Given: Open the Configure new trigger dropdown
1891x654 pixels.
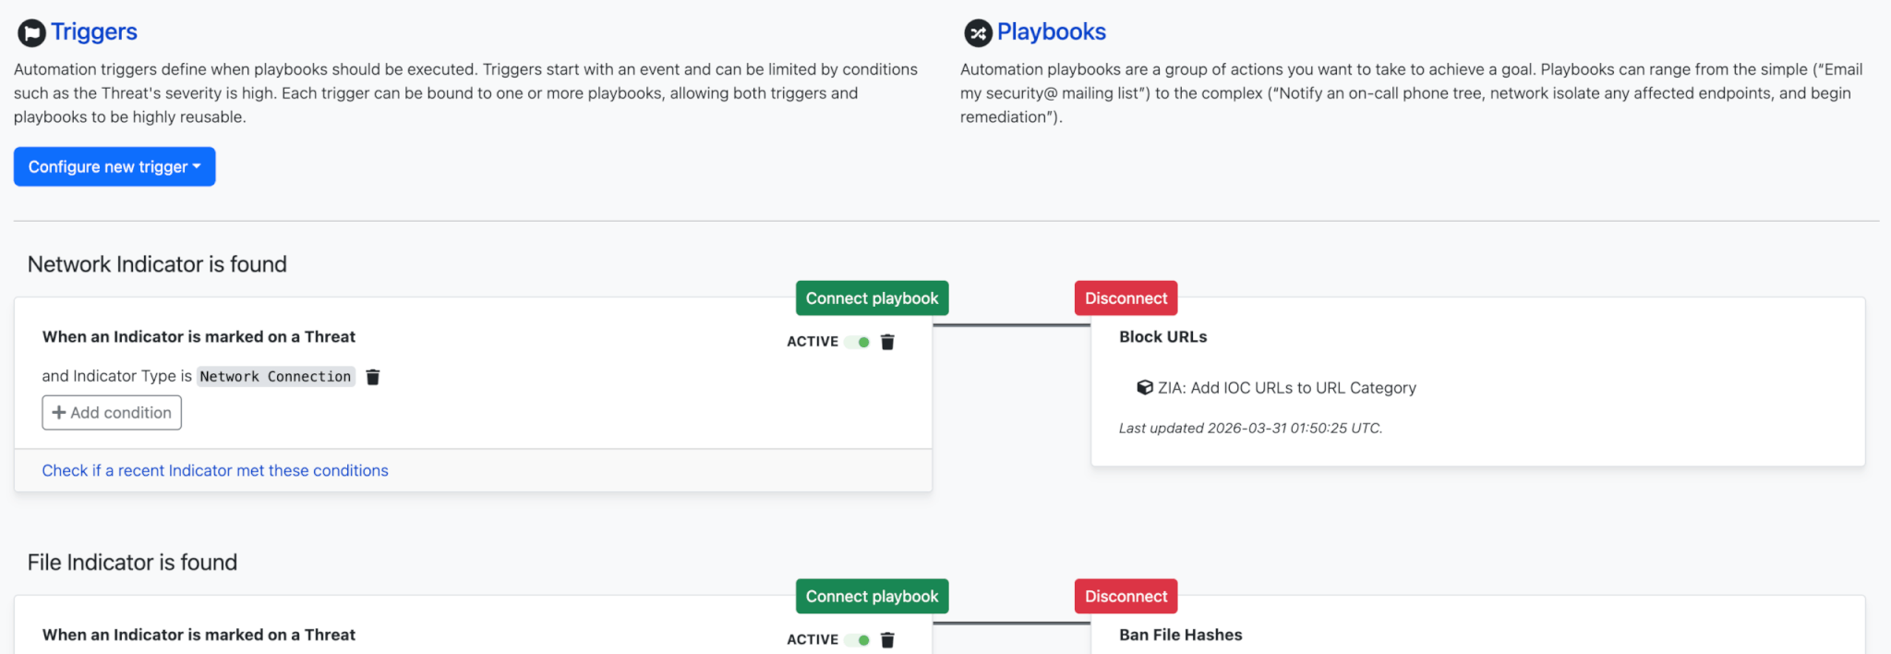Looking at the screenshot, I should coord(114,166).
